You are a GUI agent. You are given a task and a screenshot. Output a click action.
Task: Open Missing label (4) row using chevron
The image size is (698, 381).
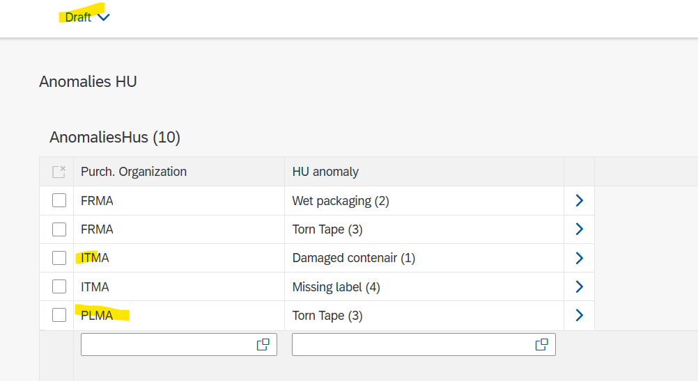point(578,286)
